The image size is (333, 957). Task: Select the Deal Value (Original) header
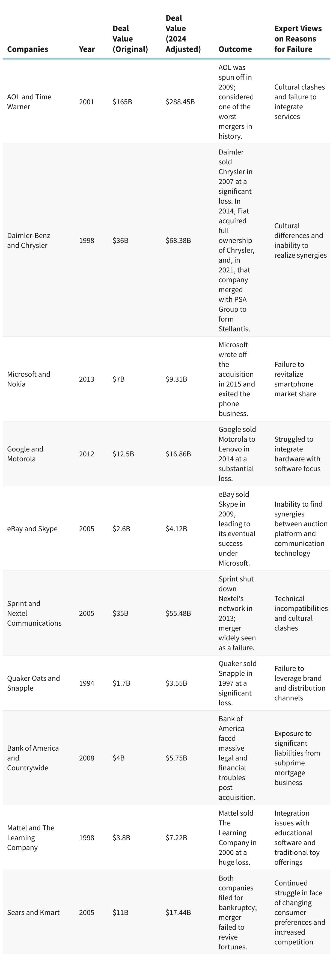pos(130,39)
